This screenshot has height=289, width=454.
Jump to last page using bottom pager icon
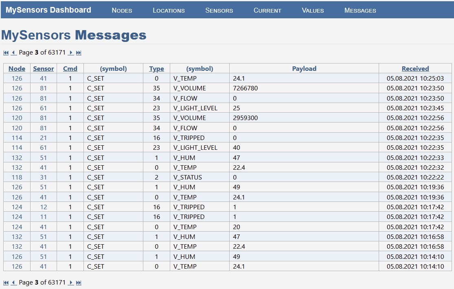pyautogui.click(x=79, y=282)
